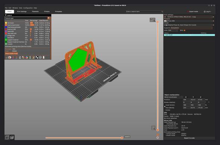
Task: Toggle the Brim checkbox
Action: point(185,30)
